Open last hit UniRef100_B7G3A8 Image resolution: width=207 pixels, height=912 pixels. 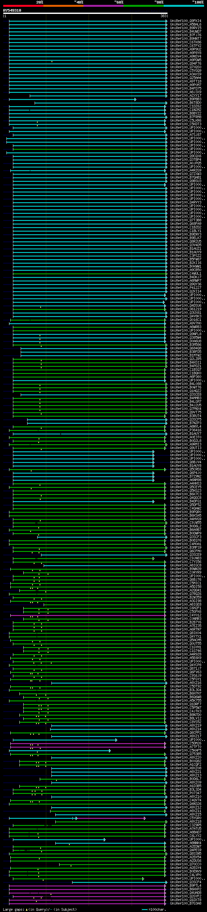tap(186, 903)
